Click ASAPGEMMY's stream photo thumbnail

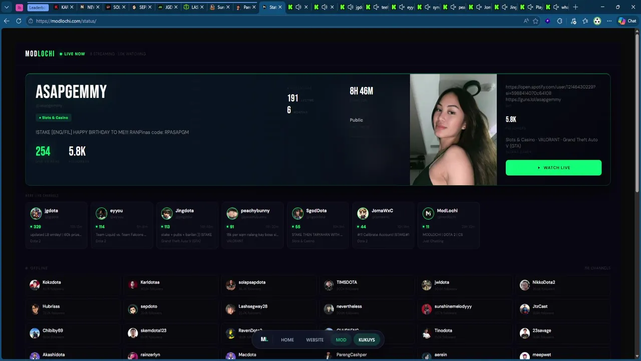pyautogui.click(x=453, y=129)
